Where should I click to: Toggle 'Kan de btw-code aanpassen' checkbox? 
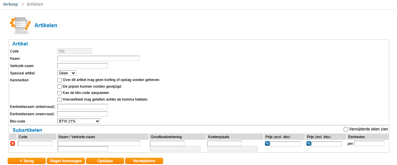coord(59,93)
